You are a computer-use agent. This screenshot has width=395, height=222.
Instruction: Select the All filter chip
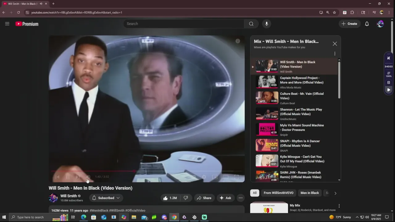click(x=255, y=193)
